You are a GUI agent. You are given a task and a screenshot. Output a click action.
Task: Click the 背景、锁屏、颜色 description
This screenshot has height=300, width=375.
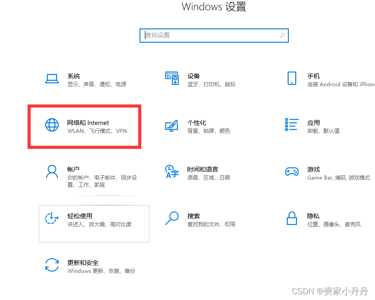click(x=208, y=131)
